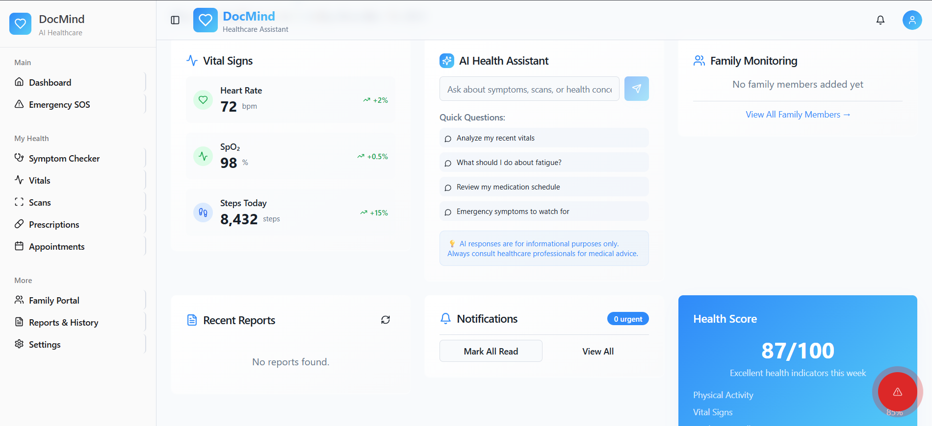Click the notifications bell in the header
The height and width of the screenshot is (426, 932).
(x=880, y=20)
